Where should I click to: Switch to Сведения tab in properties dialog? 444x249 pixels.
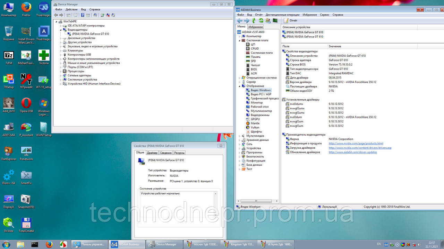(x=166, y=153)
